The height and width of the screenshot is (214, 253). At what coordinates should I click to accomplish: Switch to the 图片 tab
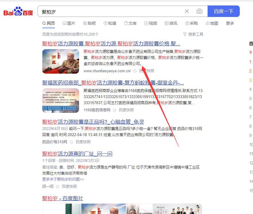coord(69,23)
